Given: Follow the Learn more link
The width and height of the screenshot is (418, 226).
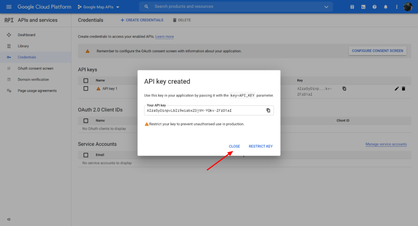Looking at the screenshot, I should (165, 36).
